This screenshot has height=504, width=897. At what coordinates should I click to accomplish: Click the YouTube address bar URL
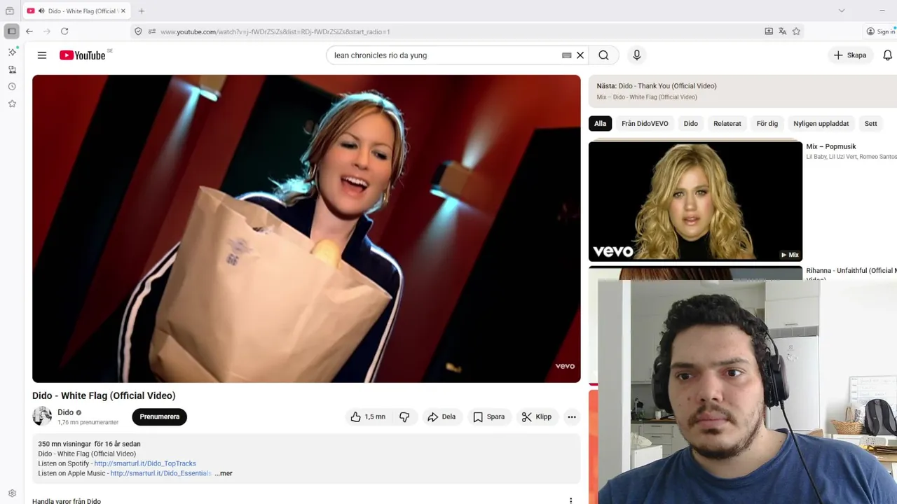[x=275, y=31]
